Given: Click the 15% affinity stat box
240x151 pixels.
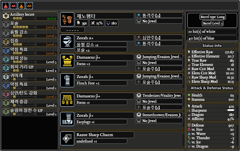Looking at the screenshot, I should (x=97, y=23).
